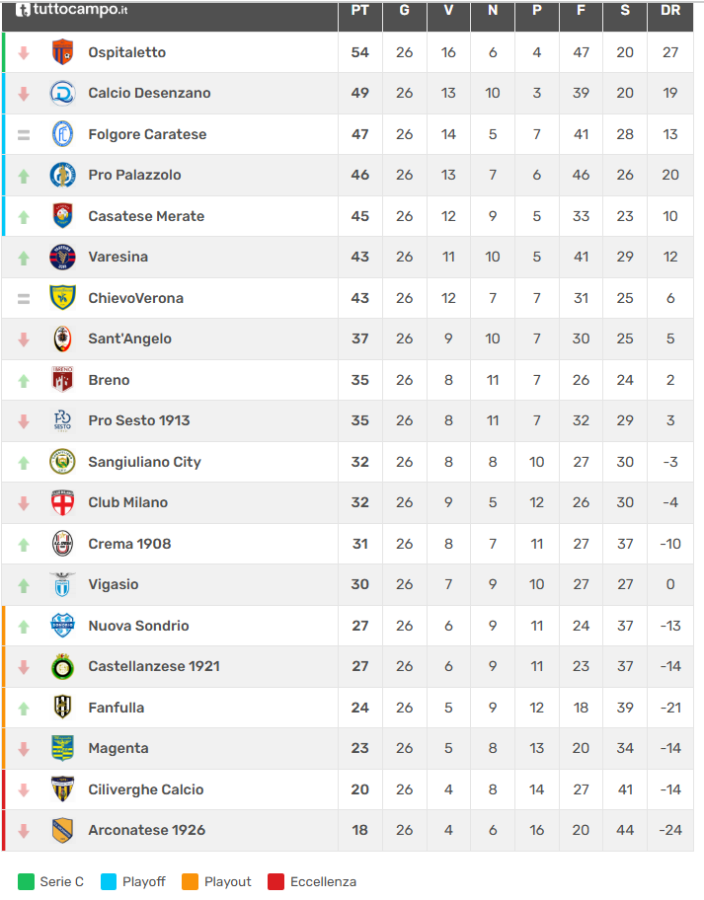Click the orange Playout legend swatch
704x900 pixels.
[191, 881]
